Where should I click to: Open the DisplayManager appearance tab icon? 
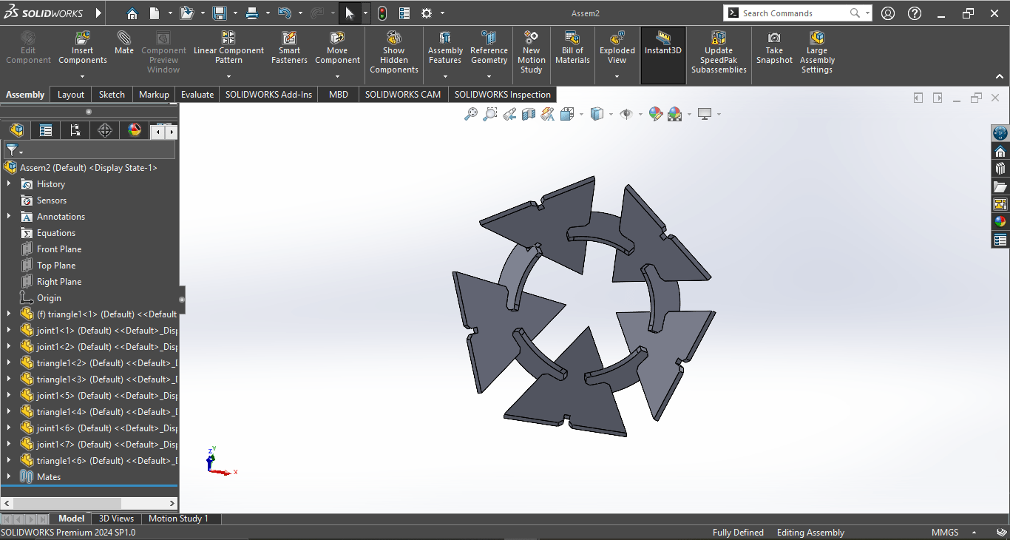tap(135, 130)
